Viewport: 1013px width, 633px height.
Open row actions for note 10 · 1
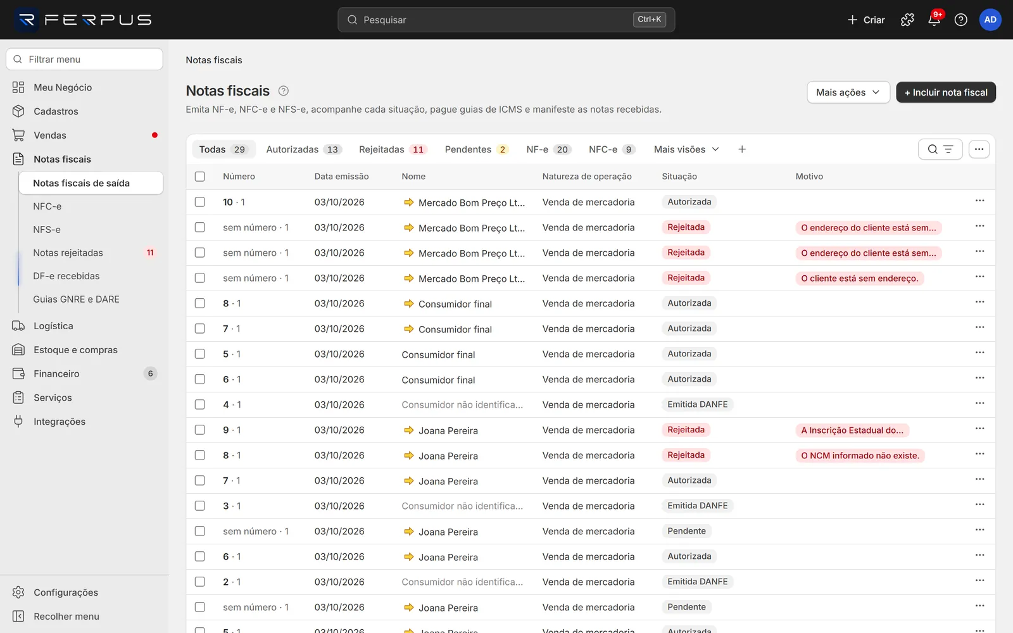979,201
